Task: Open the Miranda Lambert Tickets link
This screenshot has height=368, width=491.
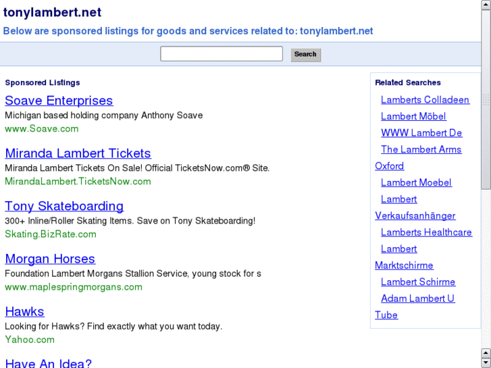Action: [78, 153]
